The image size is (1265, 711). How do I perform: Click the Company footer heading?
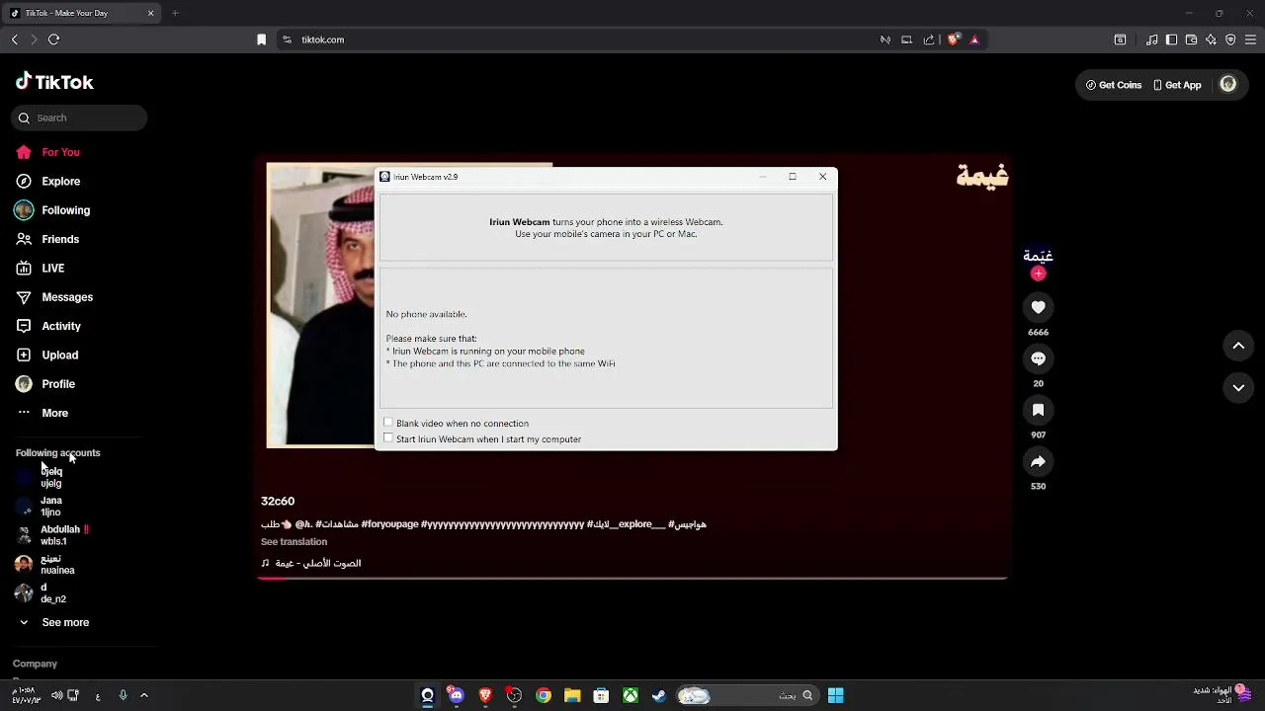[35, 665]
